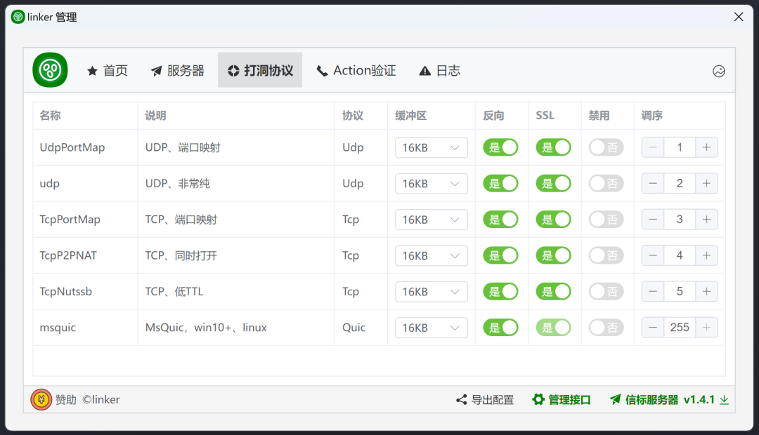Image resolution: width=759 pixels, height=435 pixels.
Task: Open buffer size dropdown for TcpPortMap
Action: [432, 220]
